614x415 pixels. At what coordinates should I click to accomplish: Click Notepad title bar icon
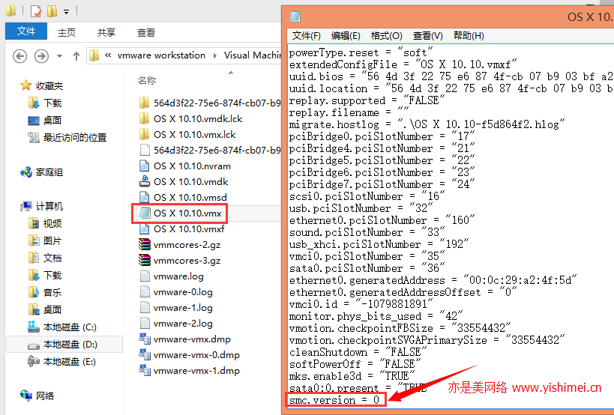click(x=295, y=16)
